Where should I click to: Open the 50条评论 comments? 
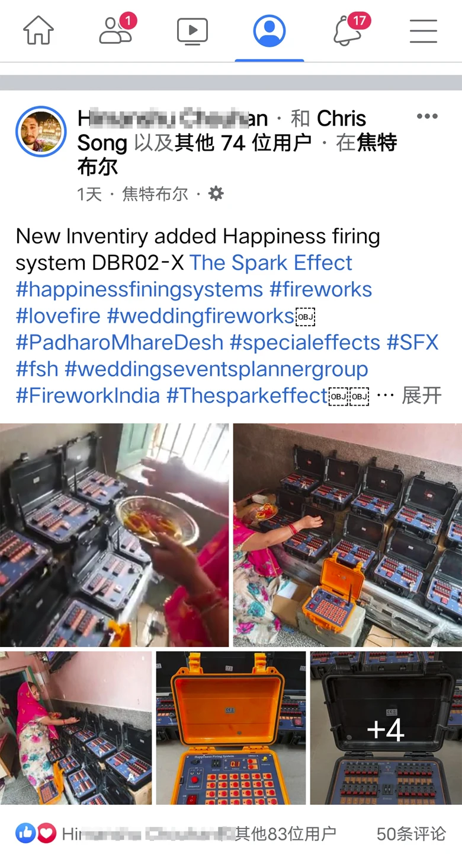tap(411, 834)
